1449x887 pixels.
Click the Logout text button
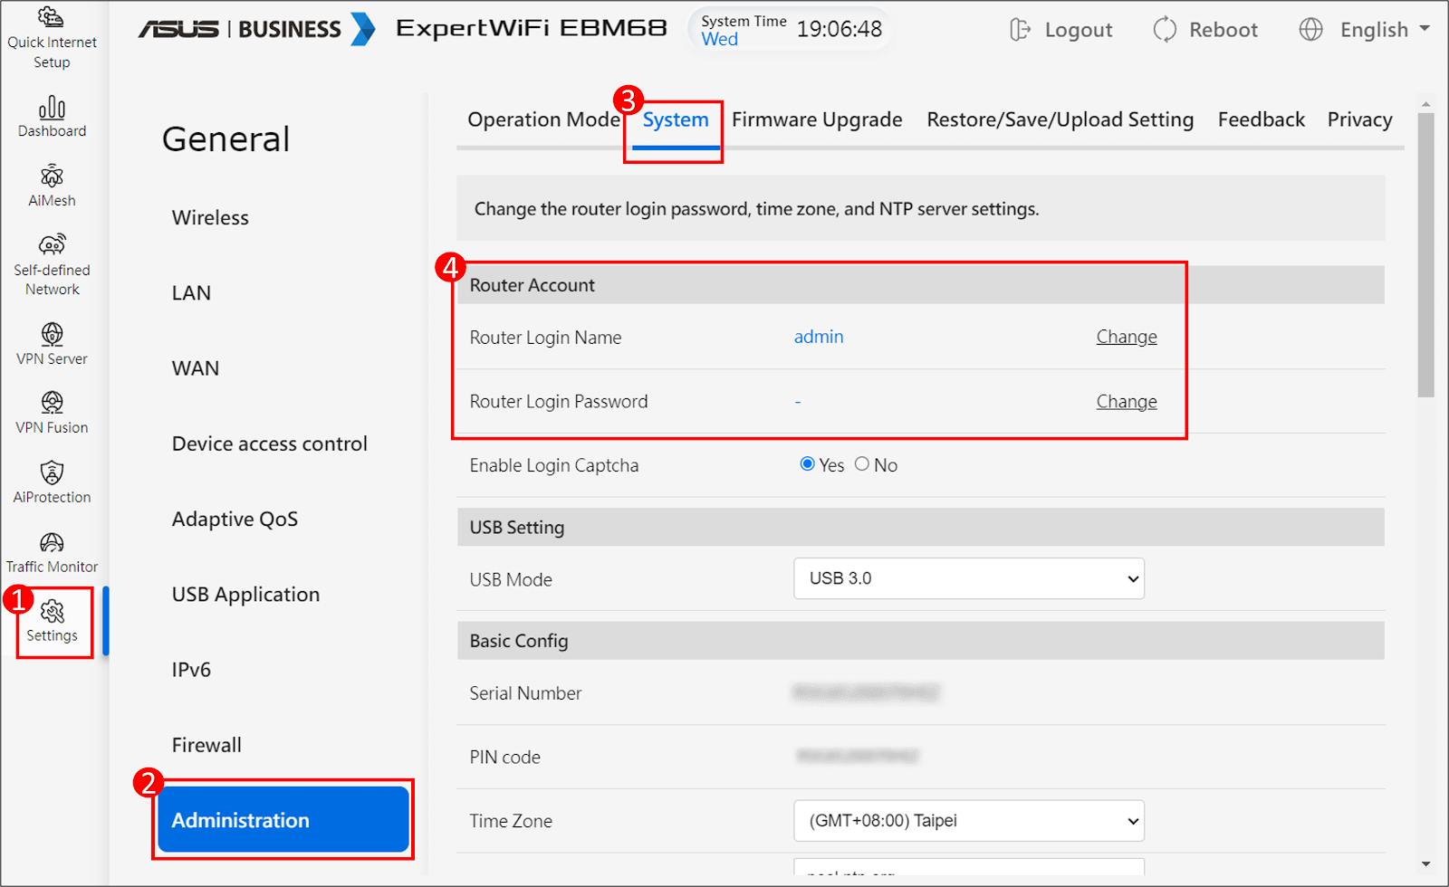[x=1079, y=30]
